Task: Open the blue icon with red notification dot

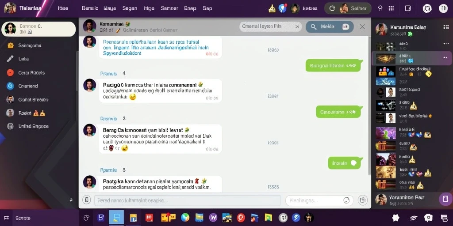Action: (283, 8)
